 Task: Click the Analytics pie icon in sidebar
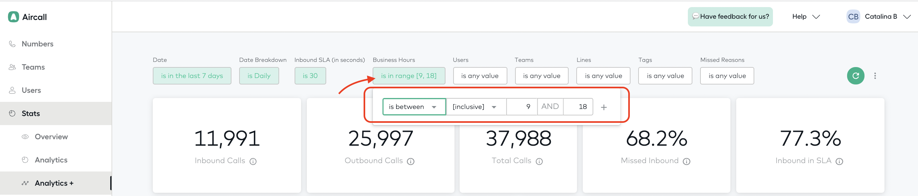(25, 160)
